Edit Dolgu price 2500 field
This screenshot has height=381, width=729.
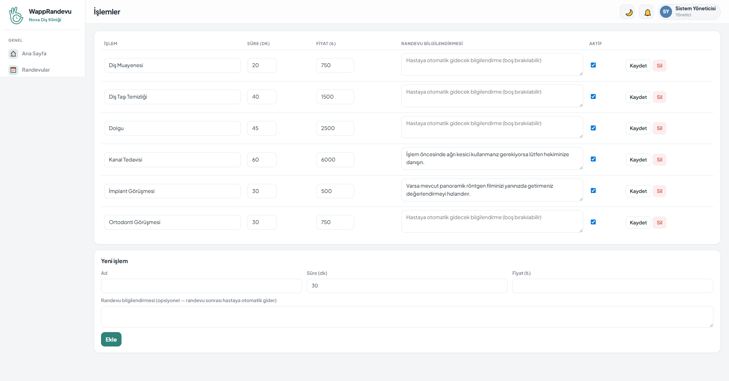click(335, 128)
